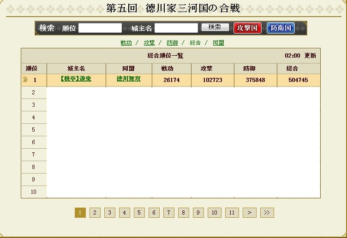Screen dimensions: 347x238
Task: Go to page 11 of rankings
Action: [232, 213]
